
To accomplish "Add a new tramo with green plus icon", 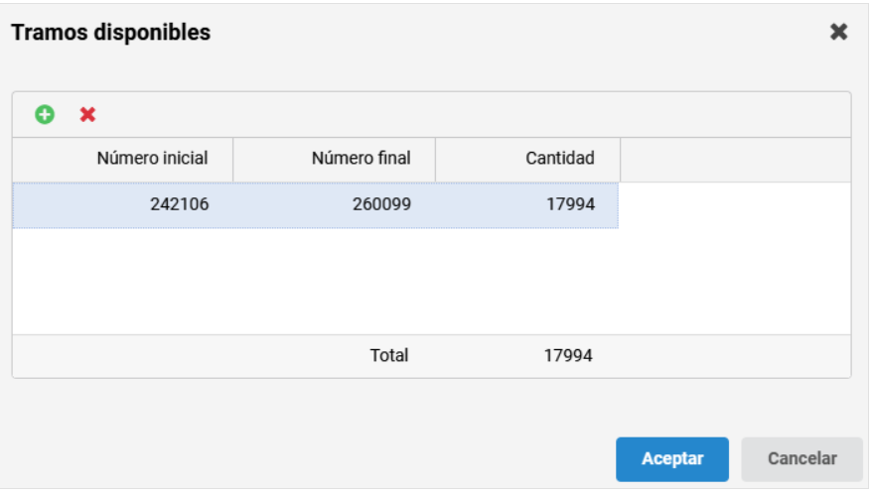I will [45, 114].
